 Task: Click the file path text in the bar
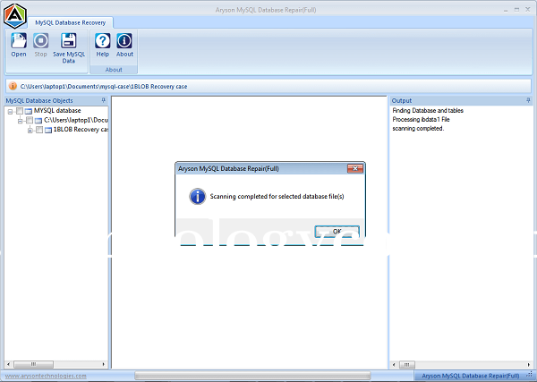pyautogui.click(x=104, y=86)
